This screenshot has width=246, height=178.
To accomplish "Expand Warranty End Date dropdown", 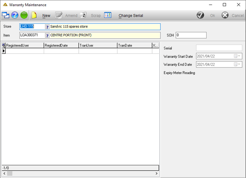I will [239, 64].
